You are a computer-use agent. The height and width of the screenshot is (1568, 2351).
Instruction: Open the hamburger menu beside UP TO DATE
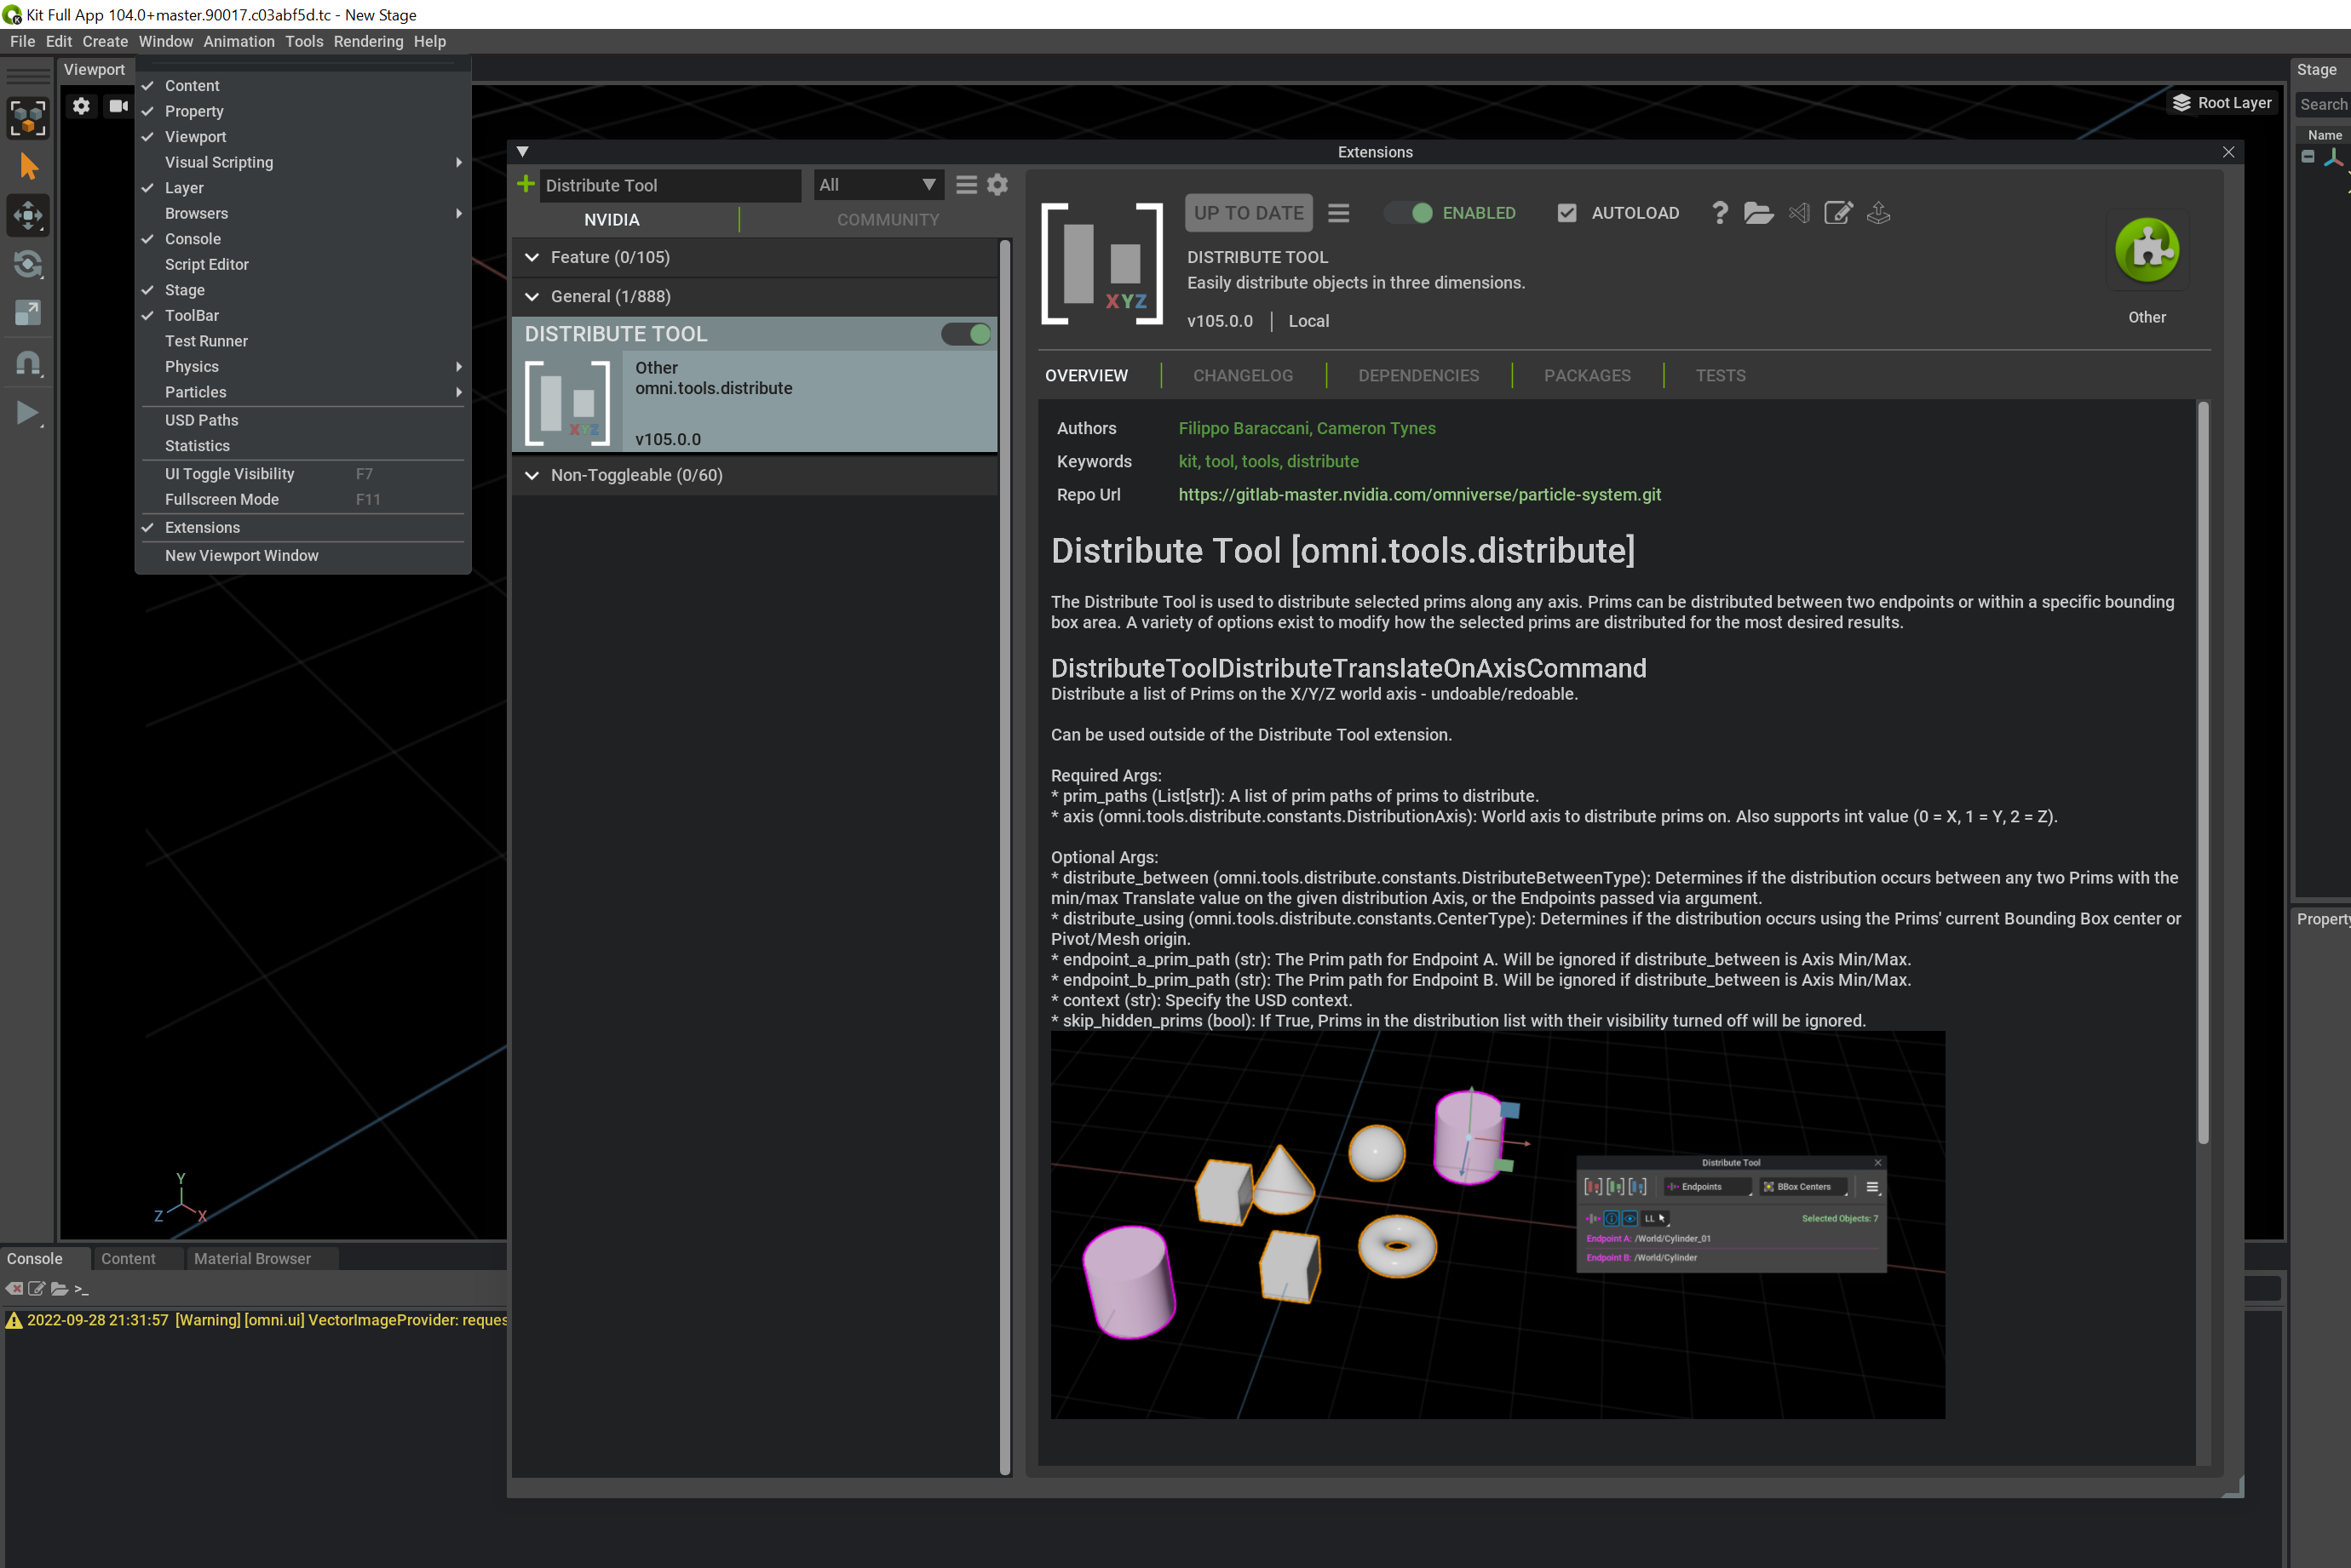pos(1338,213)
